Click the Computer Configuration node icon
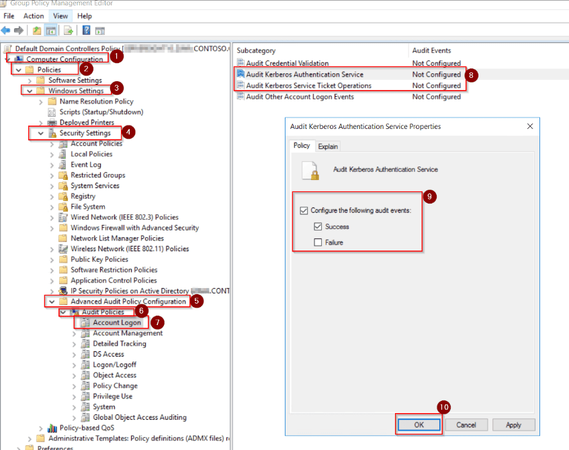 pyautogui.click(x=19, y=59)
